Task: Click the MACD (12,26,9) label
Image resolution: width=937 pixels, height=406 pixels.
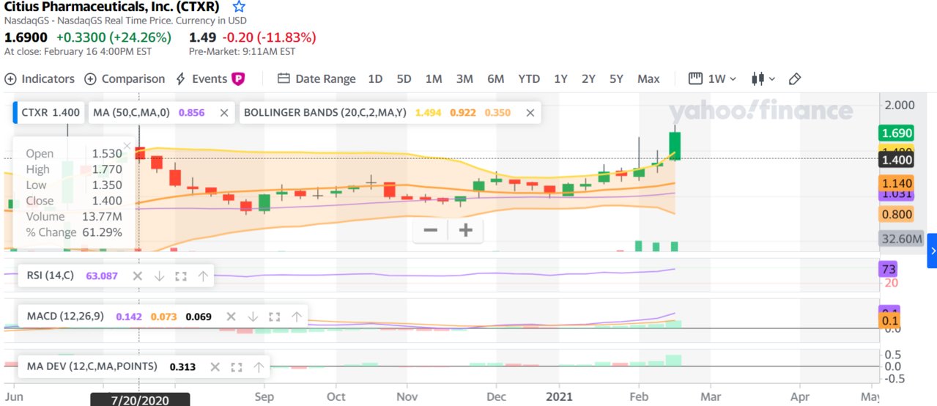Action: [66, 317]
